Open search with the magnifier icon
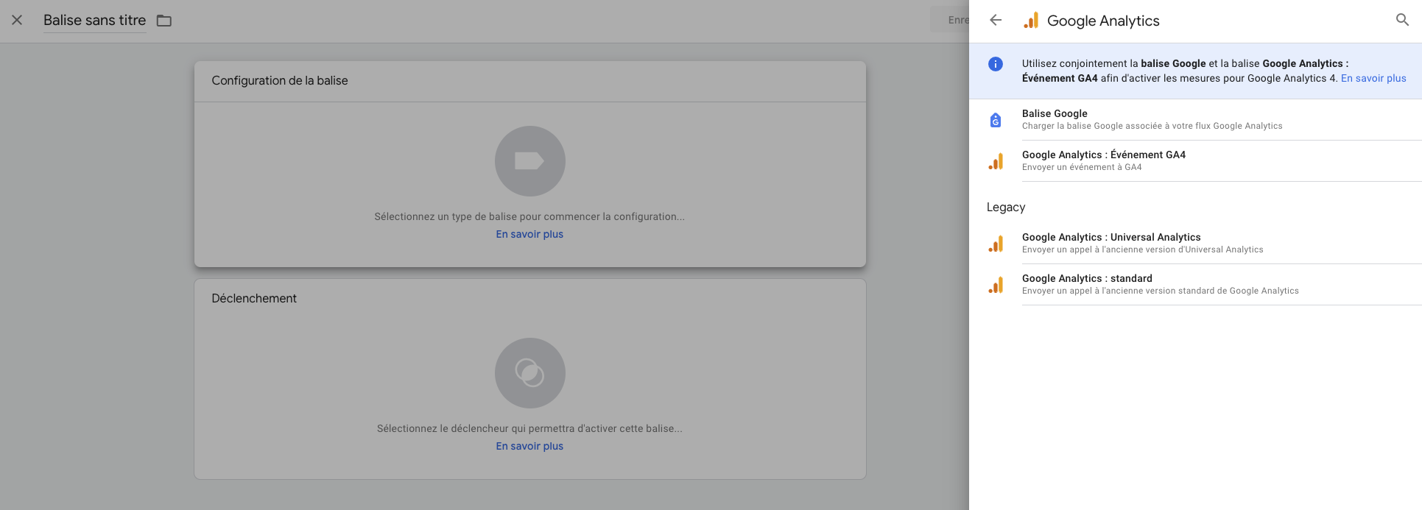Image resolution: width=1422 pixels, height=510 pixels. (x=1402, y=20)
